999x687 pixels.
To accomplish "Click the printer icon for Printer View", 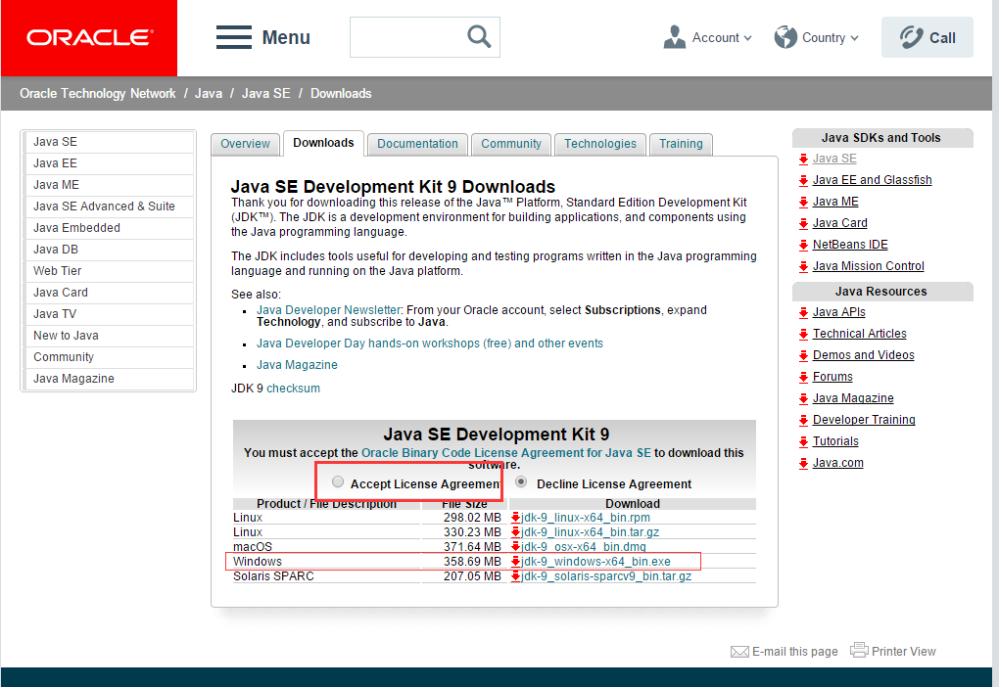I will [x=859, y=650].
